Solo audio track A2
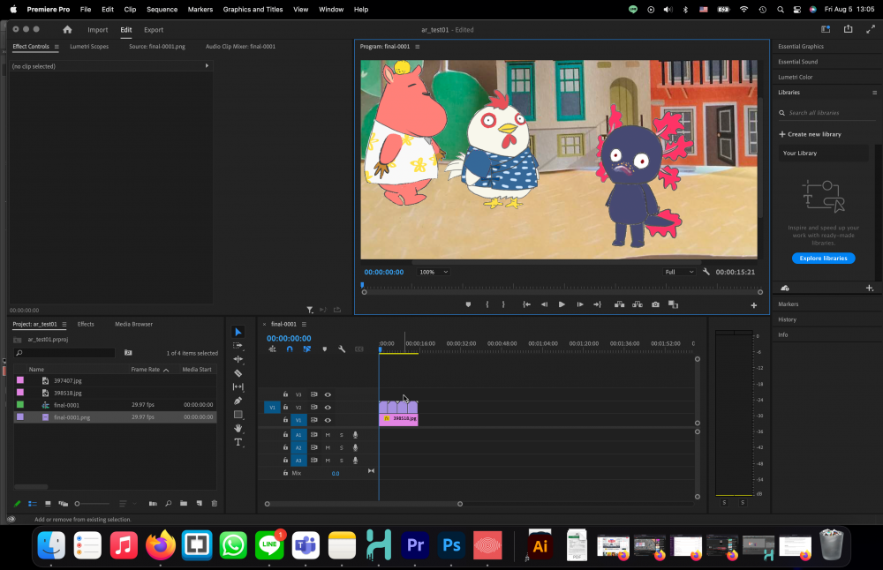This screenshot has width=883, height=570. [x=341, y=448]
